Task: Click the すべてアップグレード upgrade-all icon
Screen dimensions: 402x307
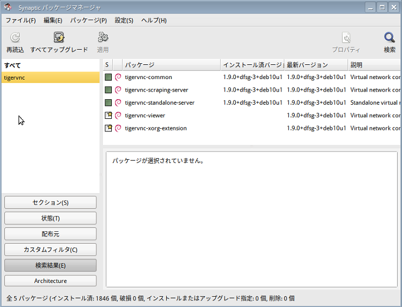Action: [x=59, y=38]
